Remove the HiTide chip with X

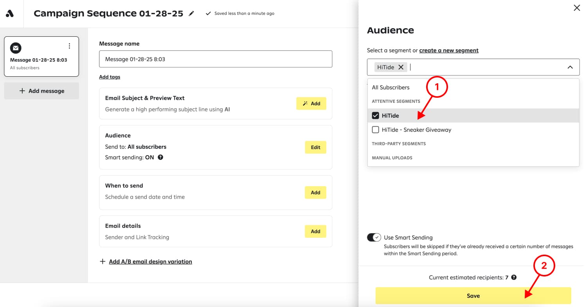tap(401, 67)
